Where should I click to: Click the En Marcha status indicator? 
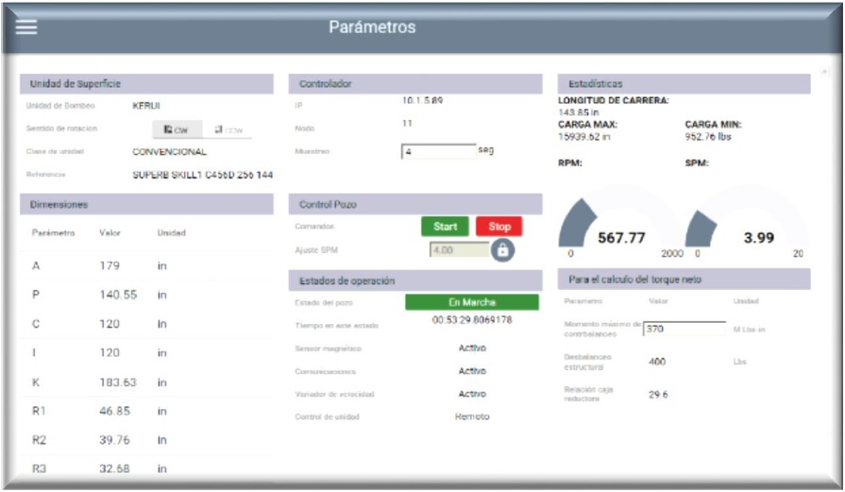click(471, 302)
